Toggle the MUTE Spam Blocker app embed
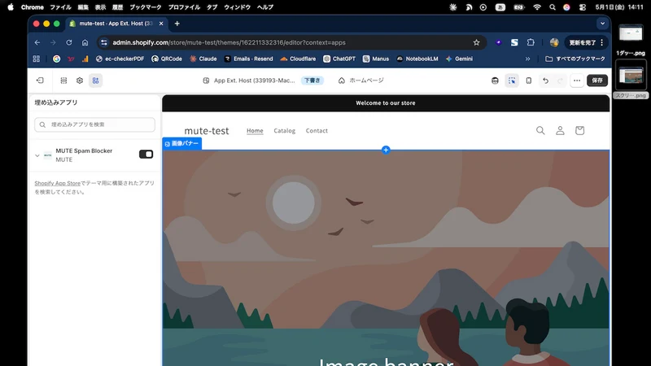 (x=146, y=155)
